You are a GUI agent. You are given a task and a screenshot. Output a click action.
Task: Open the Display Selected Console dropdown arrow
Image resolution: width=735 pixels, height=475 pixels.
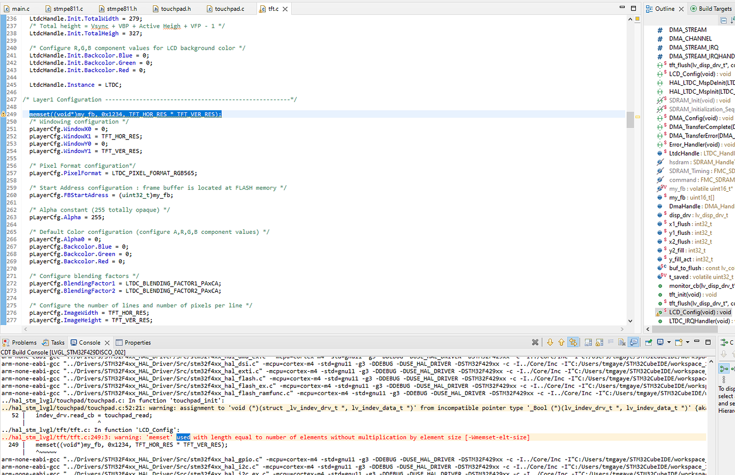click(669, 342)
